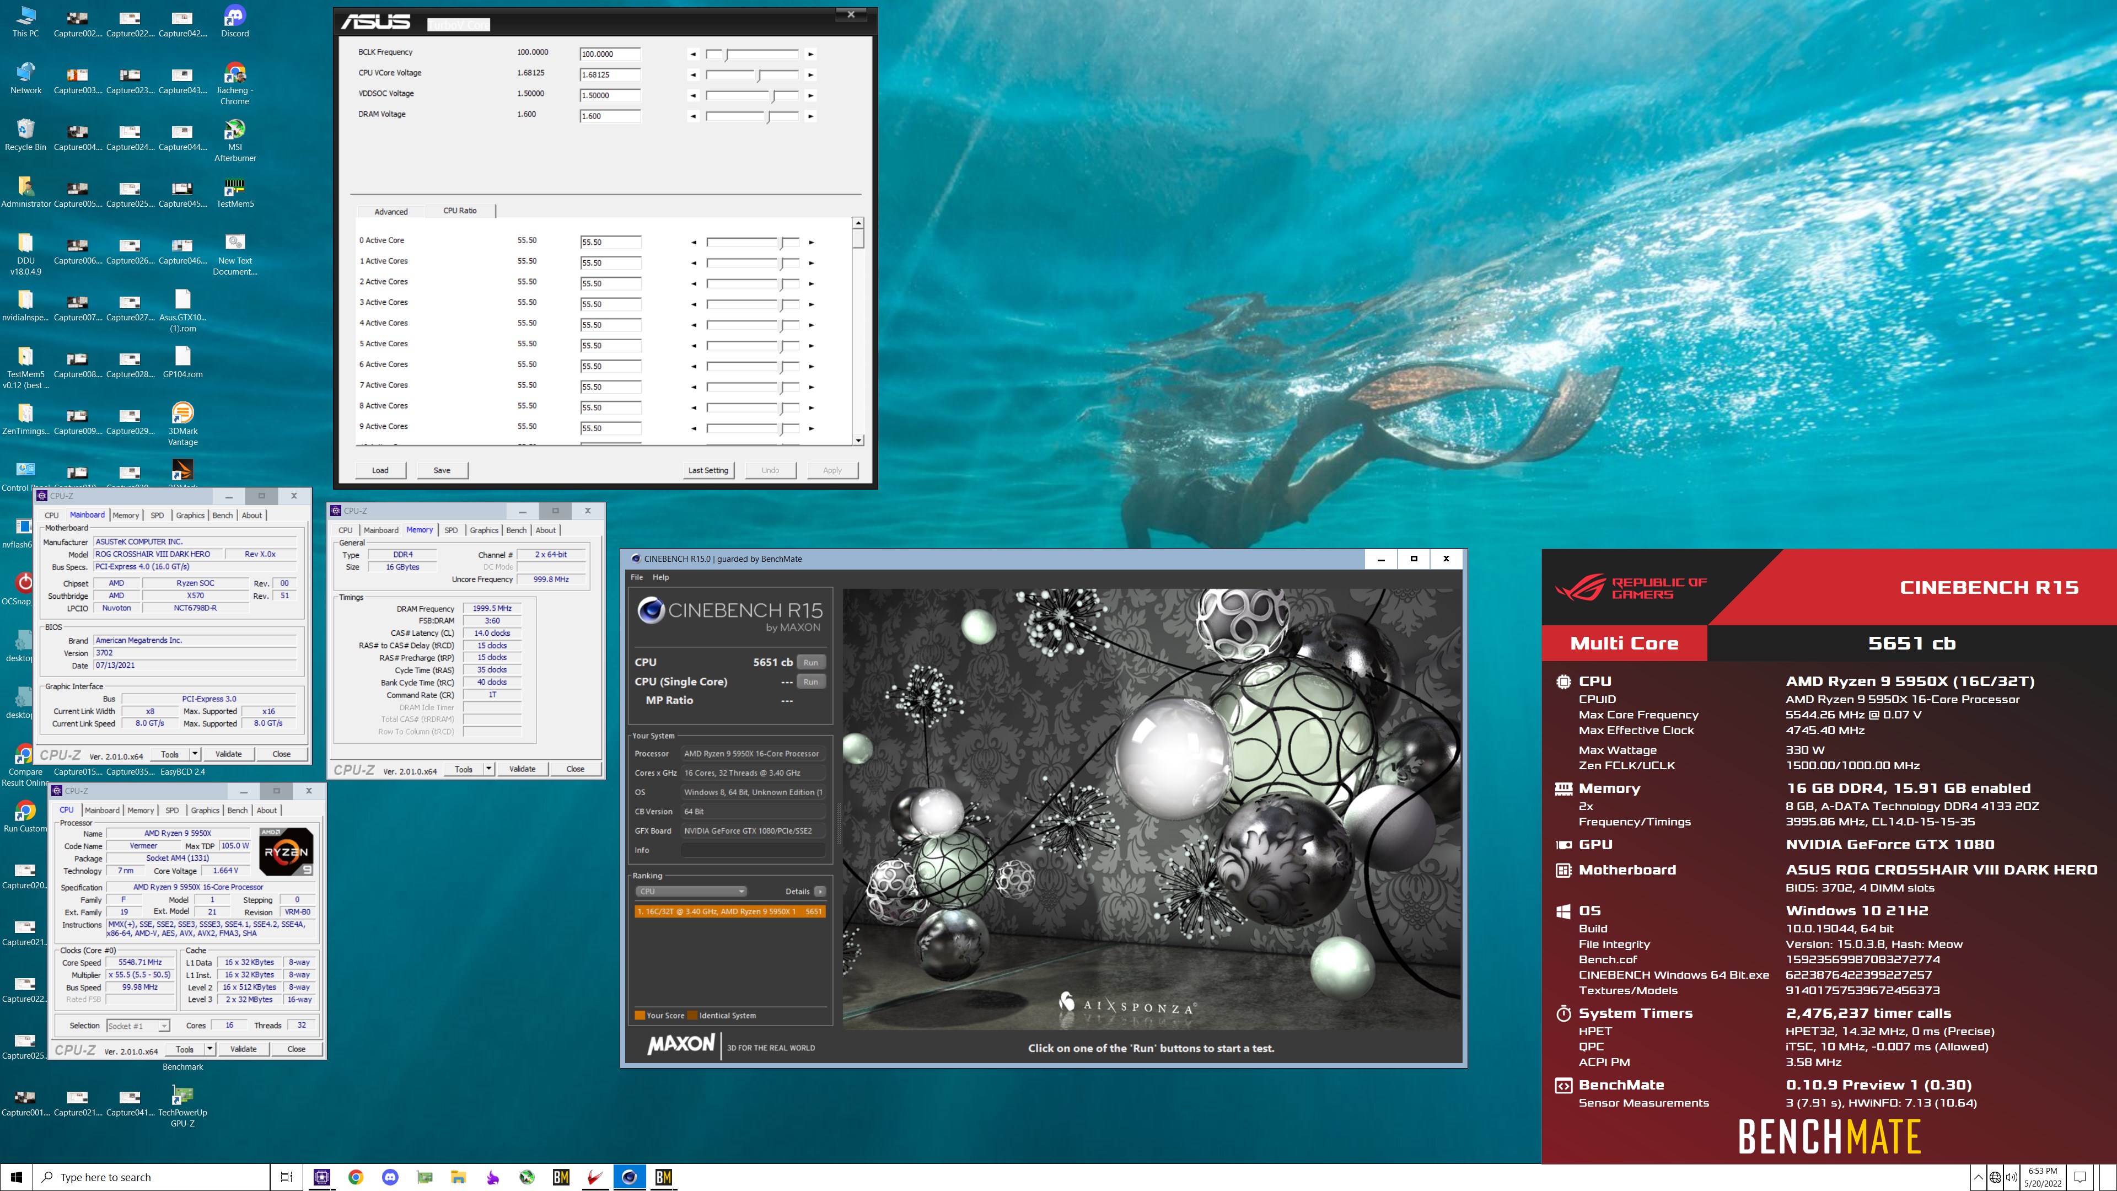Viewport: 2117px width, 1191px height.
Task: Click Save button in ASUS window
Action: [x=442, y=470]
